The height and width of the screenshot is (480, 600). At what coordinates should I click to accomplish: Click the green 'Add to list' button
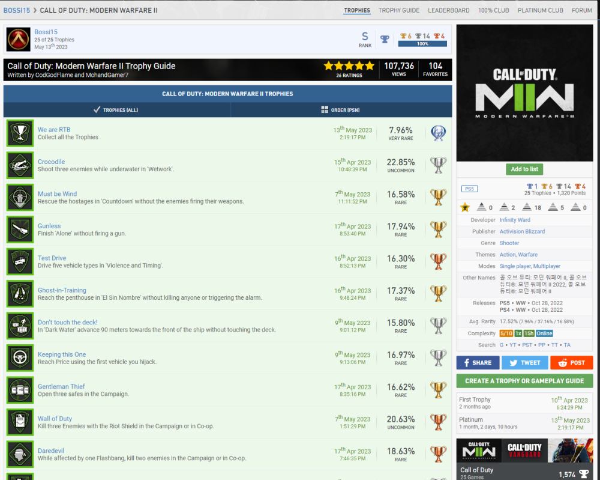(x=524, y=169)
